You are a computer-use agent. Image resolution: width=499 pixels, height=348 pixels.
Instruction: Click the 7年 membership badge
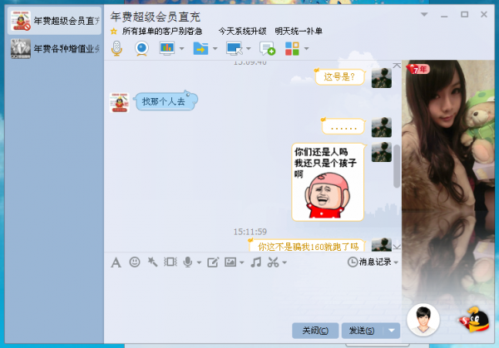pos(417,69)
